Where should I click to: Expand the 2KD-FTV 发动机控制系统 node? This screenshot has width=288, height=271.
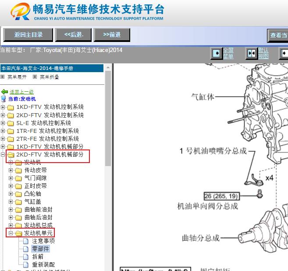[x=3, y=115]
